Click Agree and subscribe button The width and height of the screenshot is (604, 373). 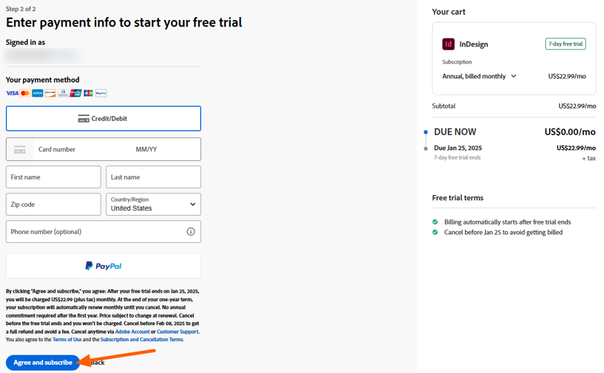(x=42, y=362)
